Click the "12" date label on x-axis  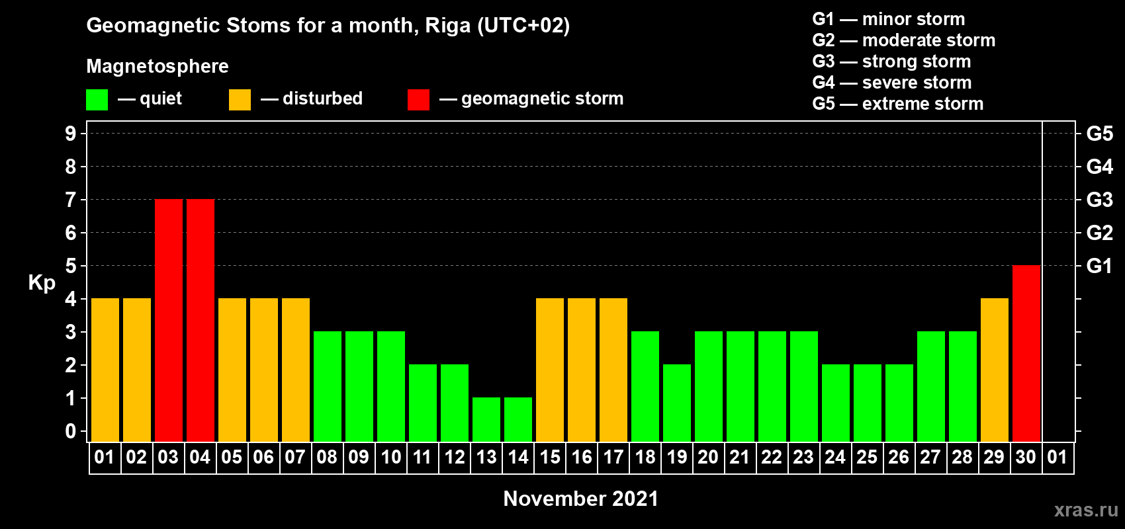(455, 457)
